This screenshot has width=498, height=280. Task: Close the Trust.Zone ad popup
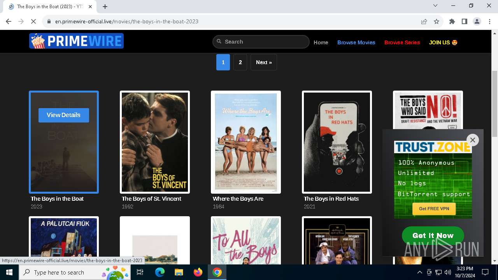pyautogui.click(x=473, y=140)
